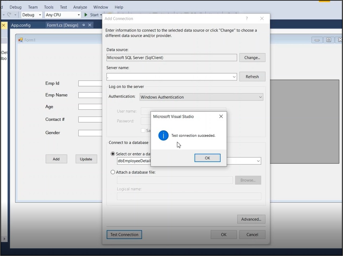
Task: Click the green Start debugging play icon
Action: coord(86,15)
